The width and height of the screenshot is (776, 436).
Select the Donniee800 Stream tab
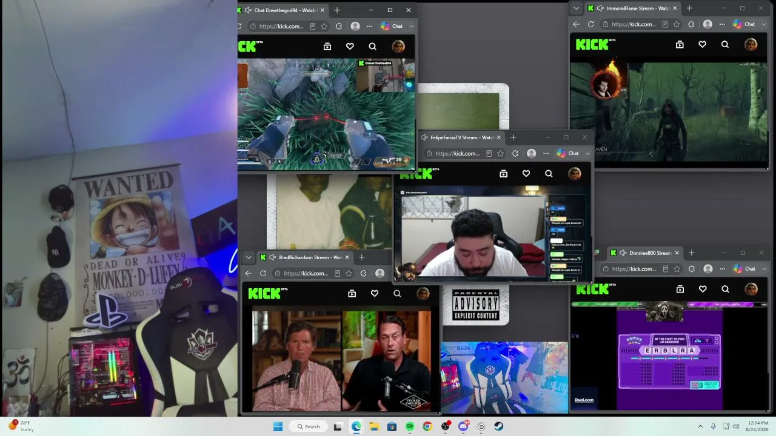[x=646, y=253]
